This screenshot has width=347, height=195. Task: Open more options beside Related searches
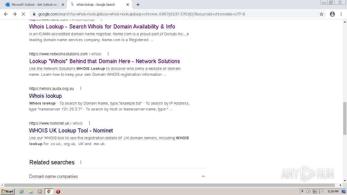[81, 162]
